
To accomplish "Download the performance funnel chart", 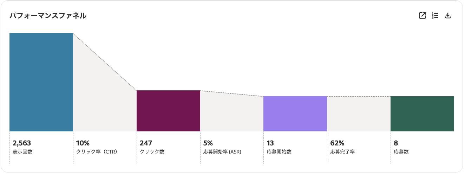I will (448, 15).
